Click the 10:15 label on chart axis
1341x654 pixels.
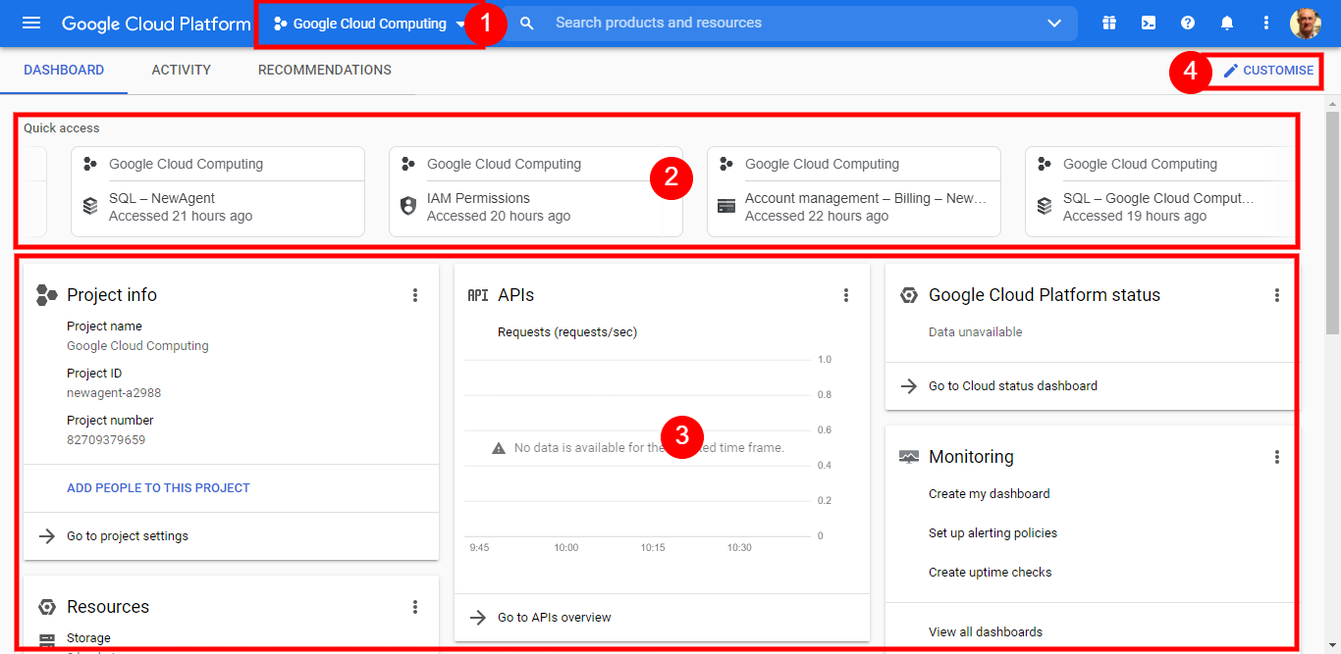653,547
